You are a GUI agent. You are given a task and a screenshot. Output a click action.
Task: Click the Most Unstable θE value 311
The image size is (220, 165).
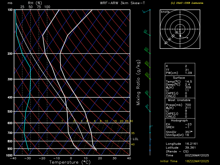click(188, 108)
